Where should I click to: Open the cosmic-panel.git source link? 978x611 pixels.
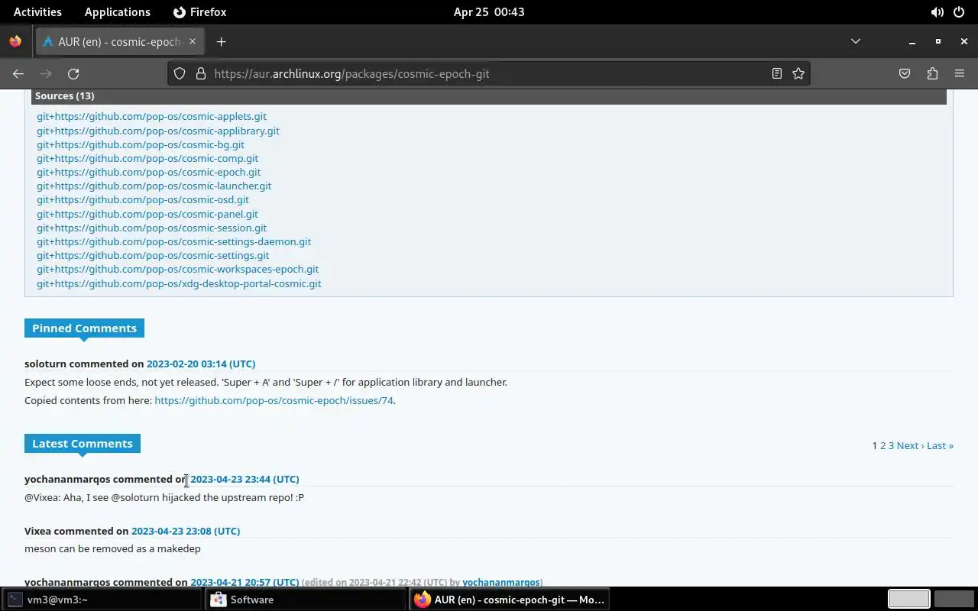pyautogui.click(x=147, y=214)
